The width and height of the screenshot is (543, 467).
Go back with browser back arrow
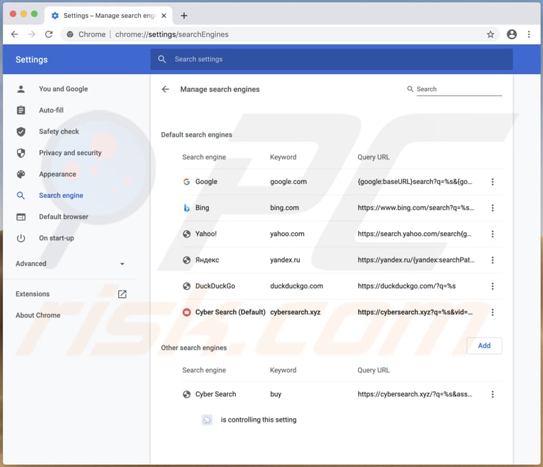pyautogui.click(x=14, y=34)
